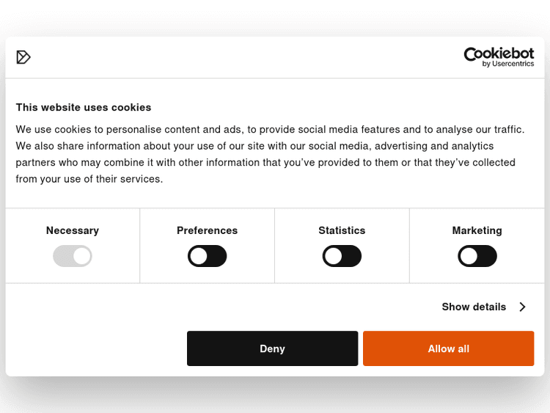Enable the Marketing cookies switch
The image size is (550, 413).
[477, 256]
